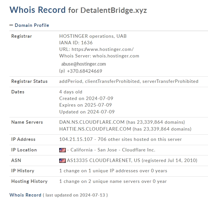Click the phone number +370.68424669
Image resolution: width=208 pixels, height=200 pixels.
pyautogui.click(x=85, y=71)
